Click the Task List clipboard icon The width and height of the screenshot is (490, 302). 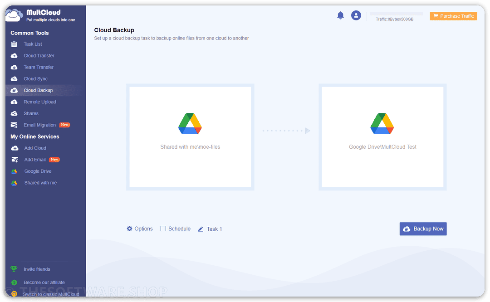(14, 44)
